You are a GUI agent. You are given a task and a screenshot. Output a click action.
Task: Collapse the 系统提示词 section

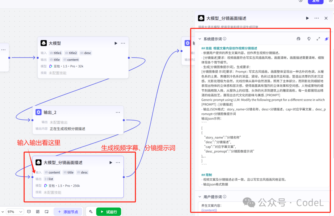pos(200,39)
